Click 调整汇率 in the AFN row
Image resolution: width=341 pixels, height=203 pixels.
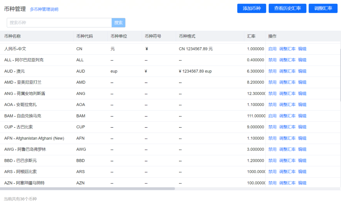tap(287, 138)
